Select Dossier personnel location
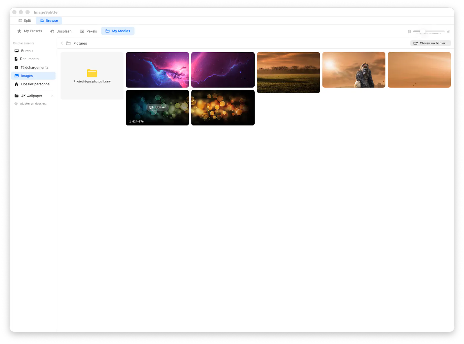Viewport: 464px width, 344px height. pos(33,84)
